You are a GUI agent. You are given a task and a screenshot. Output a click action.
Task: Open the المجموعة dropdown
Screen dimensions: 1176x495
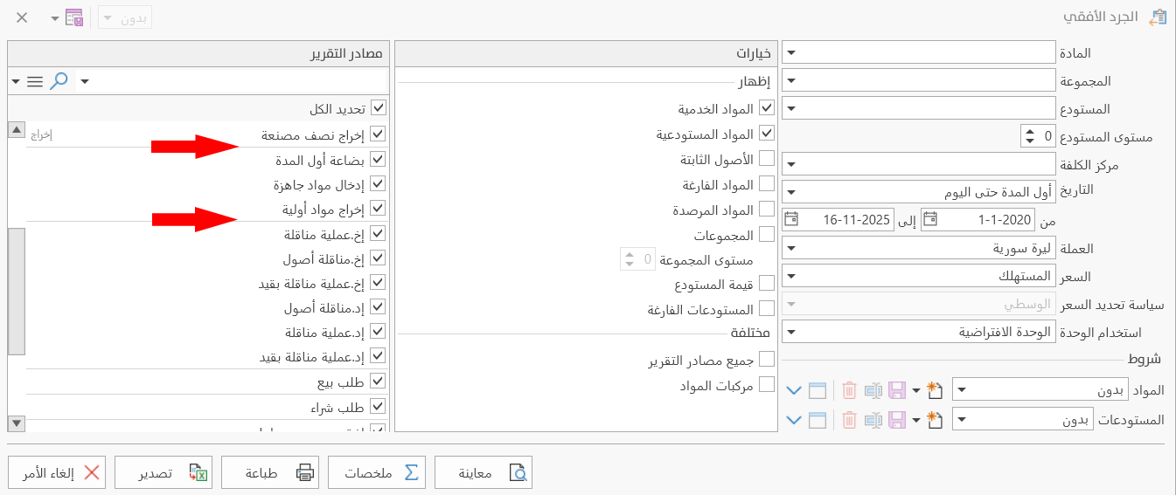tap(790, 80)
